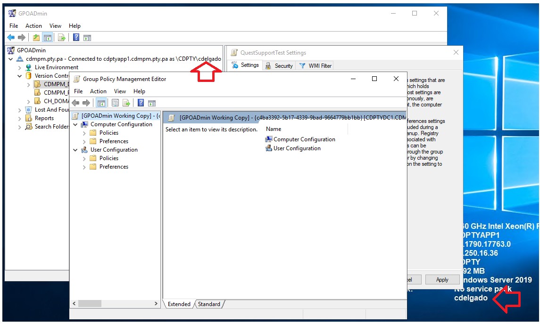The width and height of the screenshot is (540, 324).
Task: Click User Configuration text in right list
Action: pos(297,148)
